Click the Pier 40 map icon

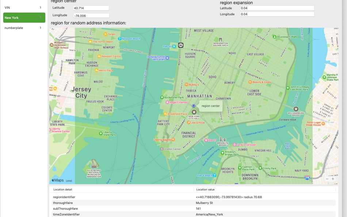click(x=174, y=46)
